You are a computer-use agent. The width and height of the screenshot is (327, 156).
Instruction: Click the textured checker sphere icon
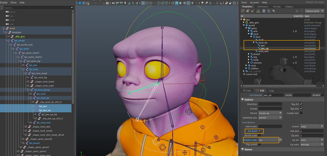click(188, 3)
